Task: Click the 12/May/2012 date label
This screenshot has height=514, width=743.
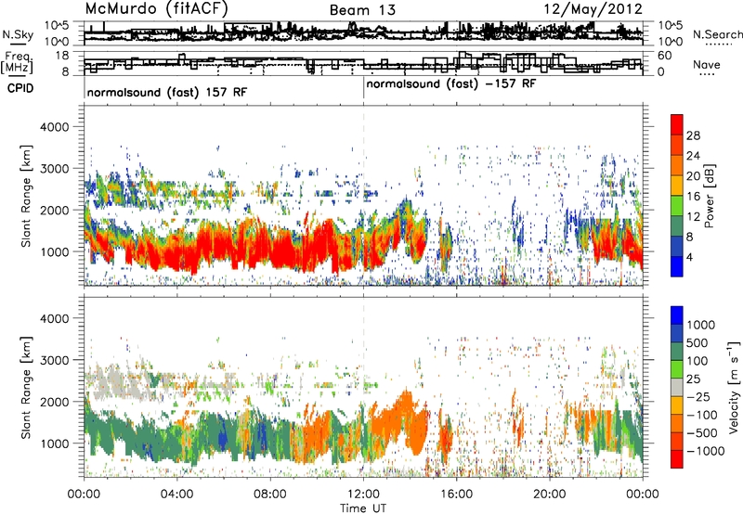Action: 593,9
